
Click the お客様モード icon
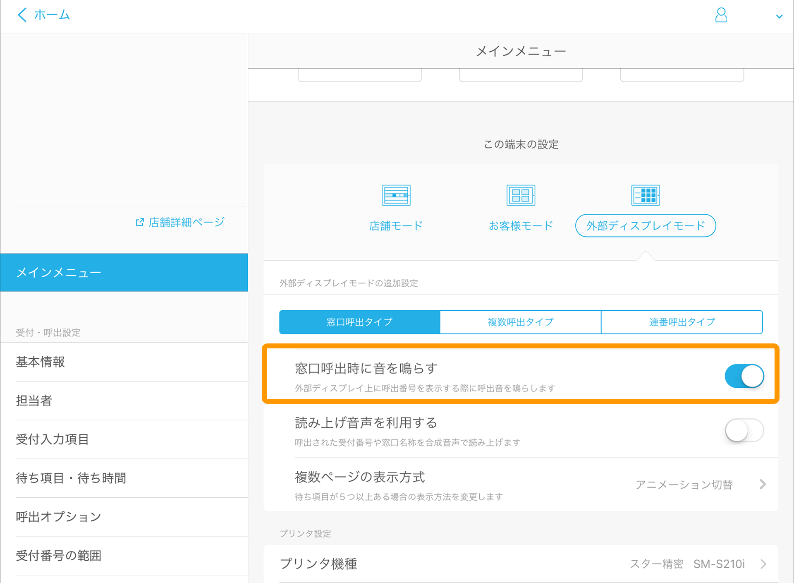521,195
